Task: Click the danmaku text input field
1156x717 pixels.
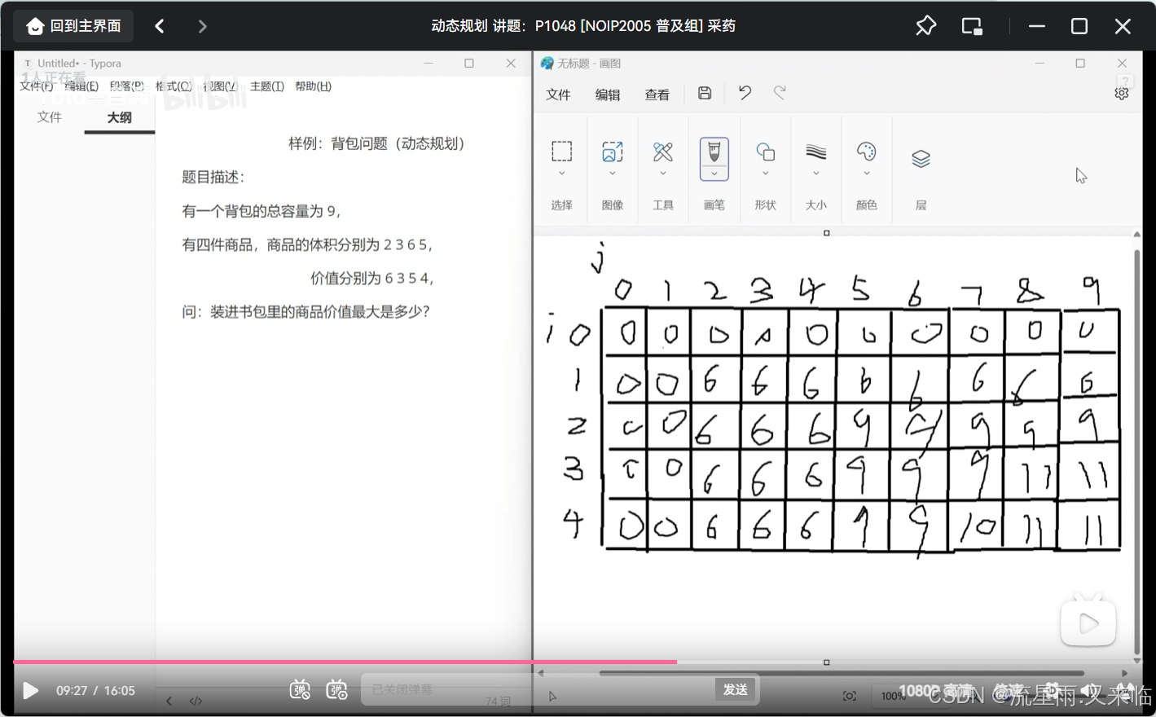Action: click(x=538, y=689)
